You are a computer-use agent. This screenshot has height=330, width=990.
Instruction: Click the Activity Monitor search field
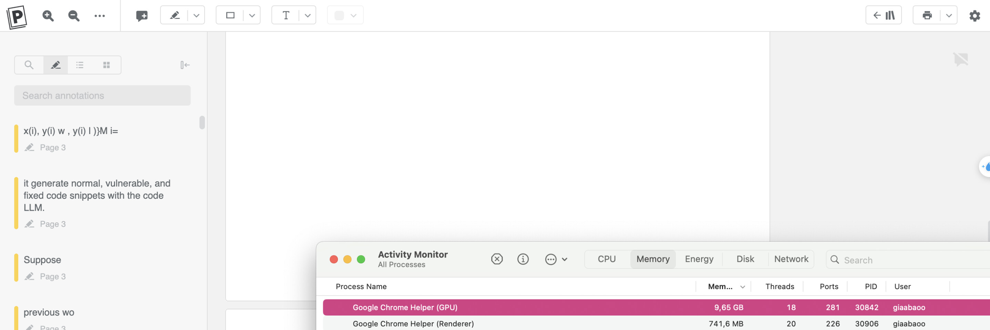tap(908, 260)
